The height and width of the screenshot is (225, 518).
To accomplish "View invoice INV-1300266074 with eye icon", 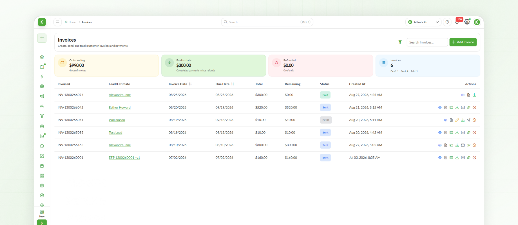I will pyautogui.click(x=463, y=95).
